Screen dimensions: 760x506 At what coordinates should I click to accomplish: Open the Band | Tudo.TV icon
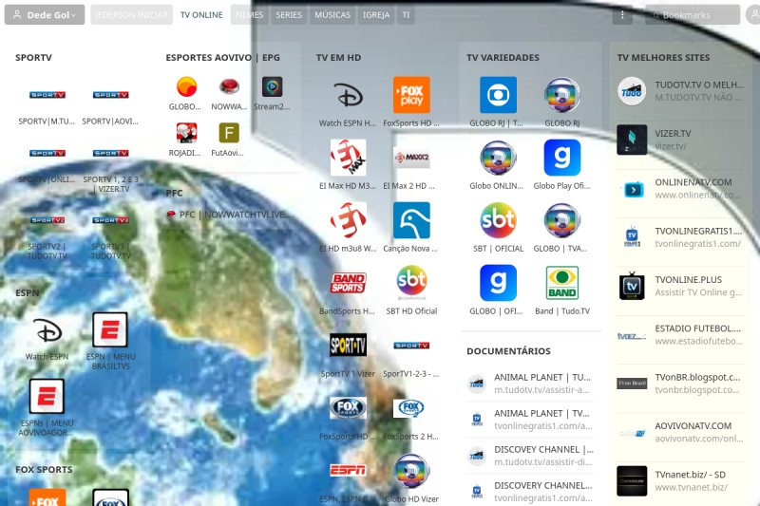561,283
